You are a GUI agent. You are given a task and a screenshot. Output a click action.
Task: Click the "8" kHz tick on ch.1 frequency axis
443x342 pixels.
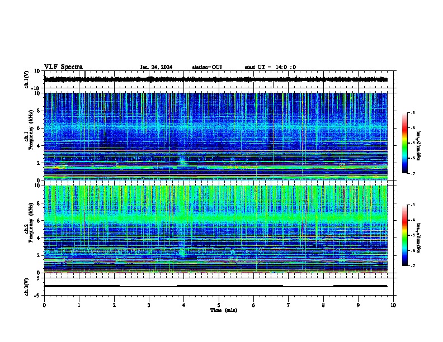click(x=39, y=111)
